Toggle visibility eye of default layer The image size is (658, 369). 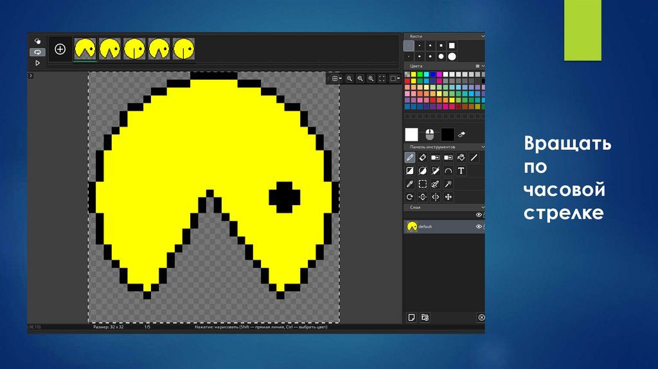[x=478, y=226]
